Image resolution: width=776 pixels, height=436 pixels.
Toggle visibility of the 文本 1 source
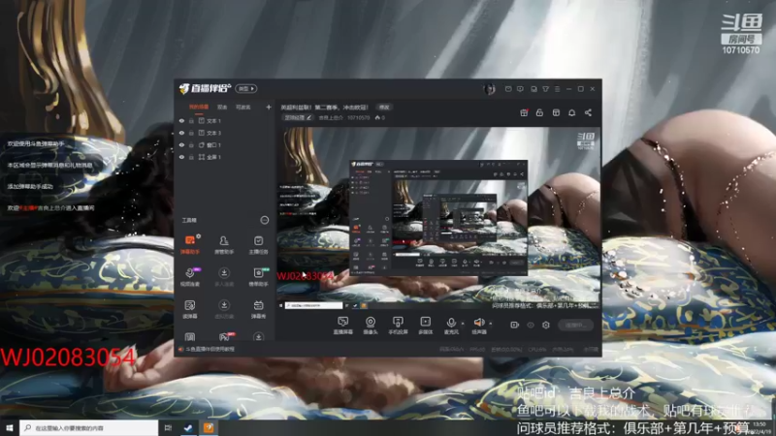point(181,120)
